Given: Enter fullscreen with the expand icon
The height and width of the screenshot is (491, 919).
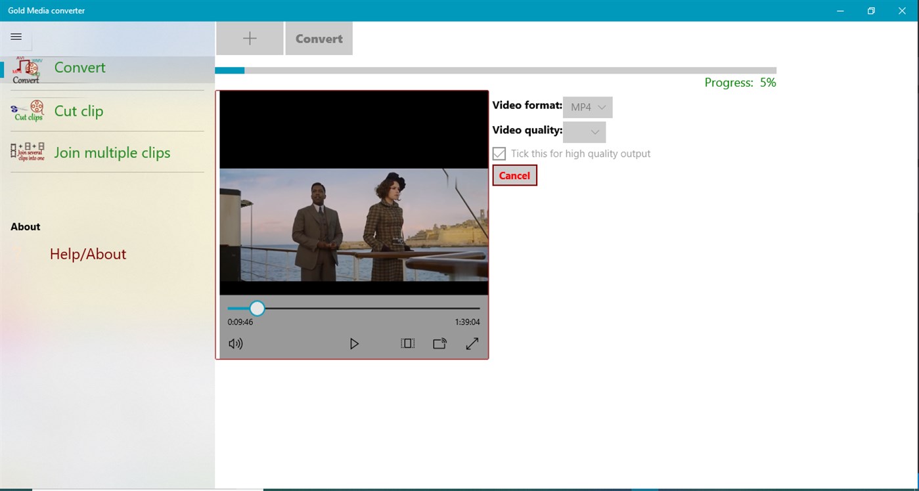Looking at the screenshot, I should [472, 343].
